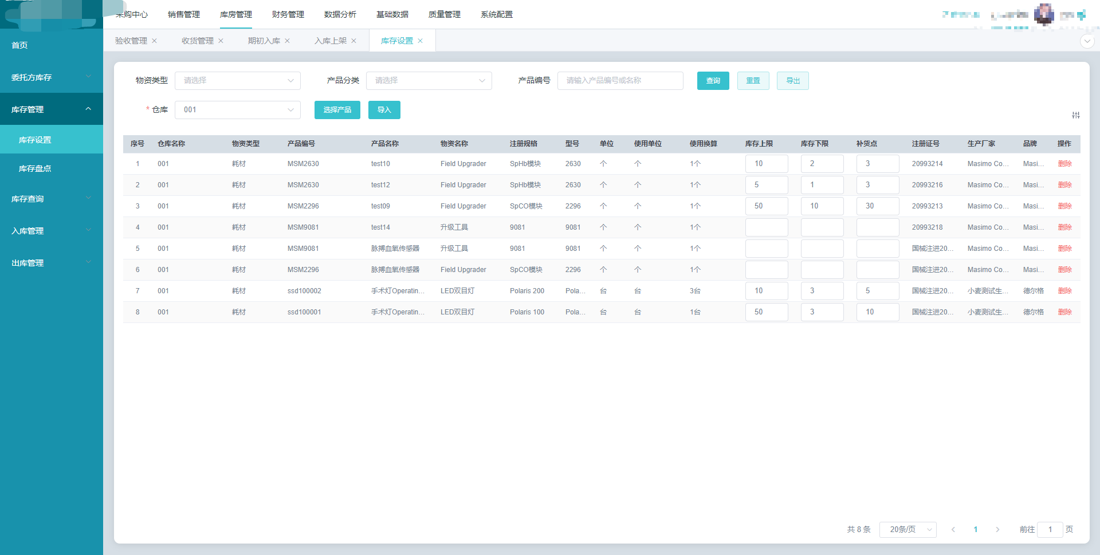The height and width of the screenshot is (555, 1100).
Task: Close the 期初入库 tab
Action: [287, 41]
